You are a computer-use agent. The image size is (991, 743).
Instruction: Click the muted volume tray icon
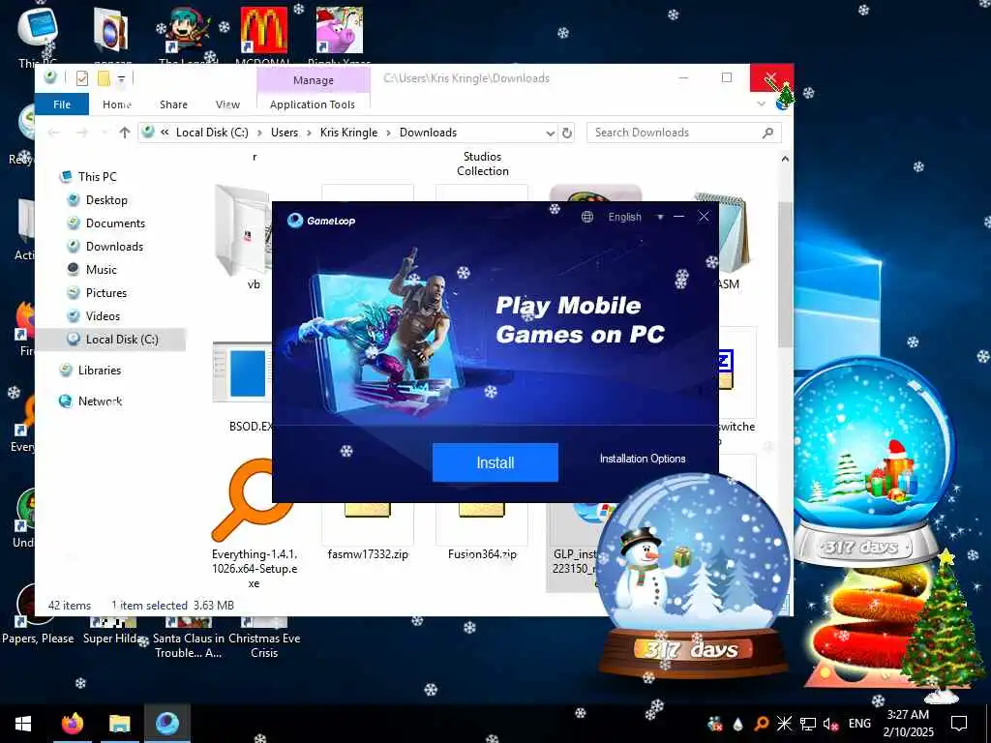[x=830, y=724]
